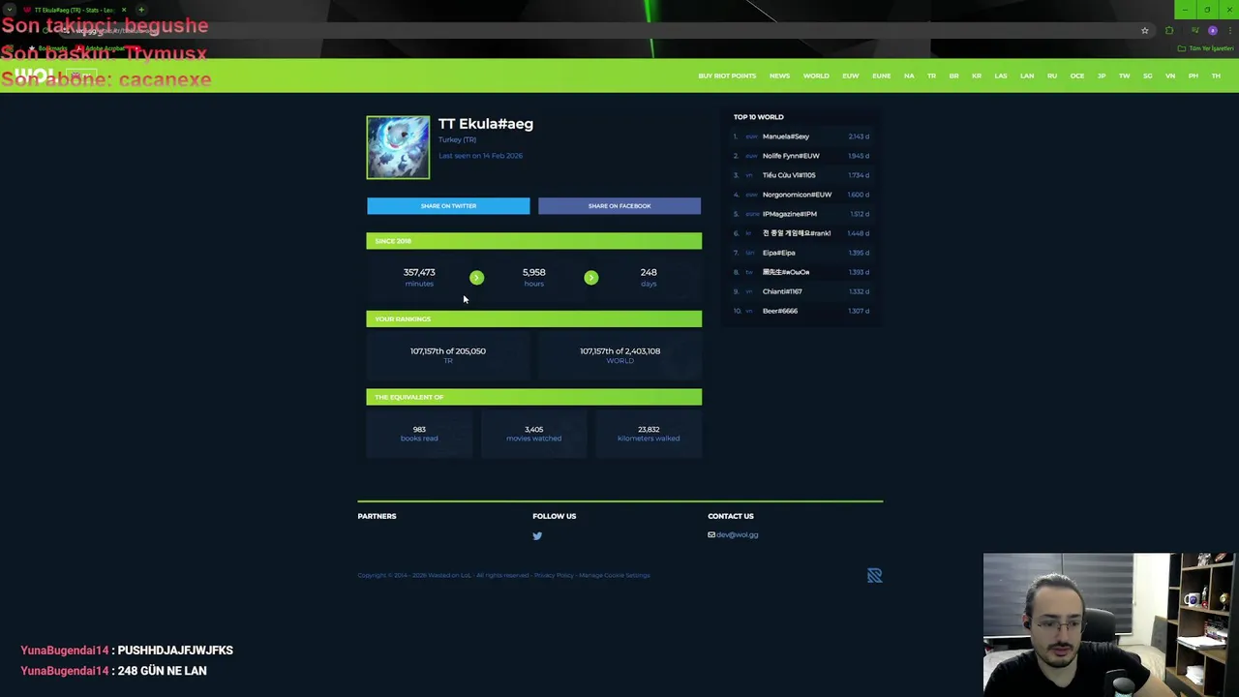Click the green arrow between hours and days
Screen dimensions: 1239x697
tap(591, 278)
